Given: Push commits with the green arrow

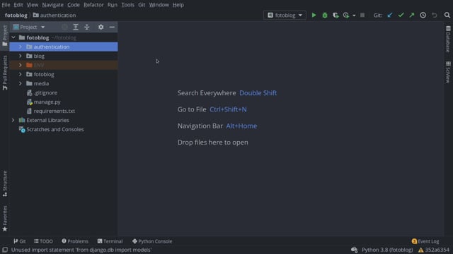Looking at the screenshot, I should pyautogui.click(x=412, y=16).
